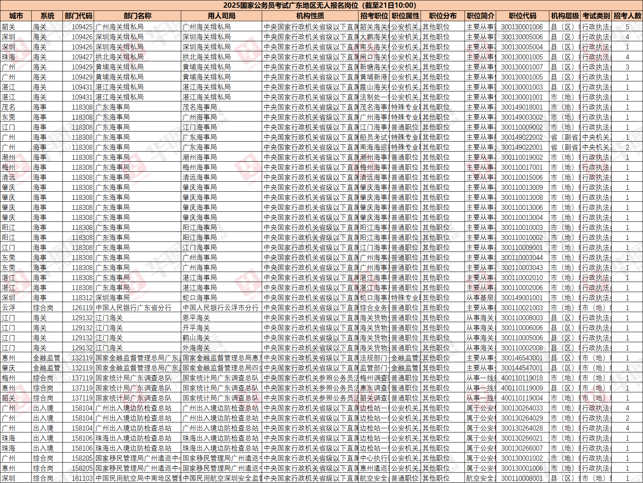Screen dimensions: 643x483
Task: Click position code 300130005004
Action: coord(523,47)
